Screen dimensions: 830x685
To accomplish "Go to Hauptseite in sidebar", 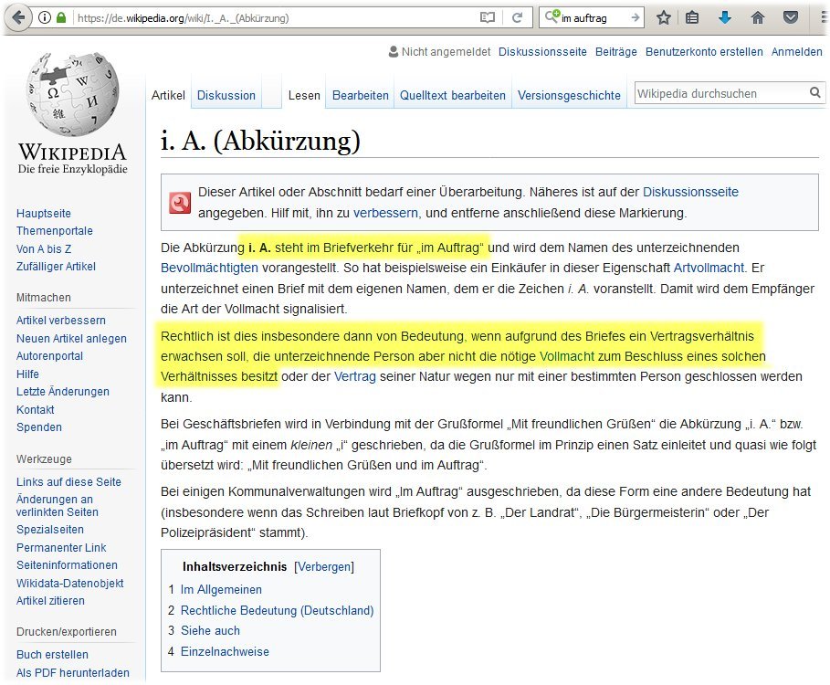I will coord(44,214).
